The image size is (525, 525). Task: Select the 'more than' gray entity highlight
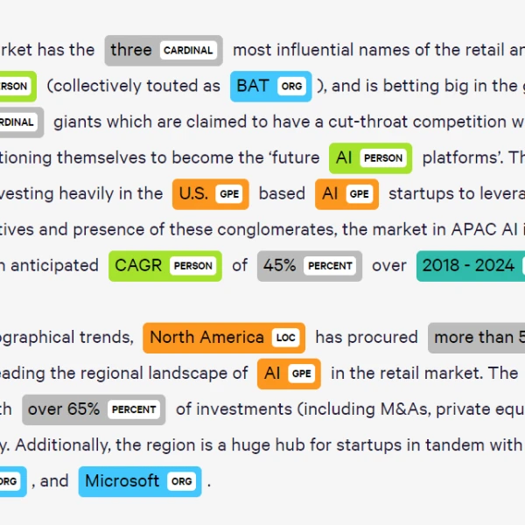pos(477,338)
